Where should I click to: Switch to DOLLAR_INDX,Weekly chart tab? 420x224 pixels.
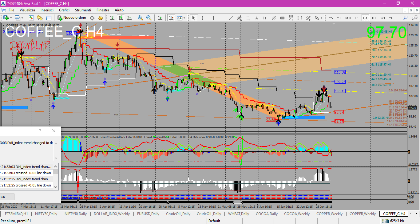coord(112,214)
